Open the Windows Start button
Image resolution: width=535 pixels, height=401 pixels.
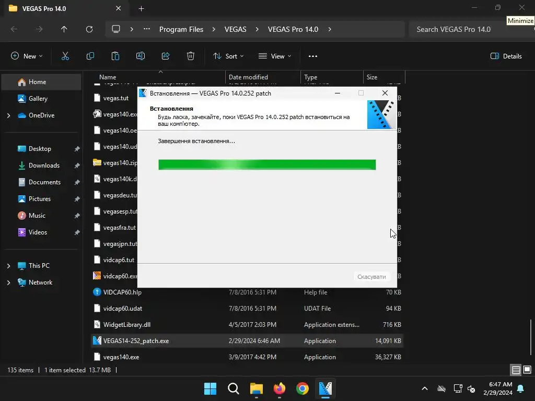click(210, 388)
